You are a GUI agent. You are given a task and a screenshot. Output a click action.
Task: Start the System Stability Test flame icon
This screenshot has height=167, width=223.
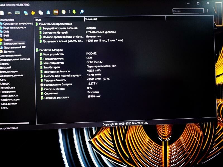click(33, 13)
